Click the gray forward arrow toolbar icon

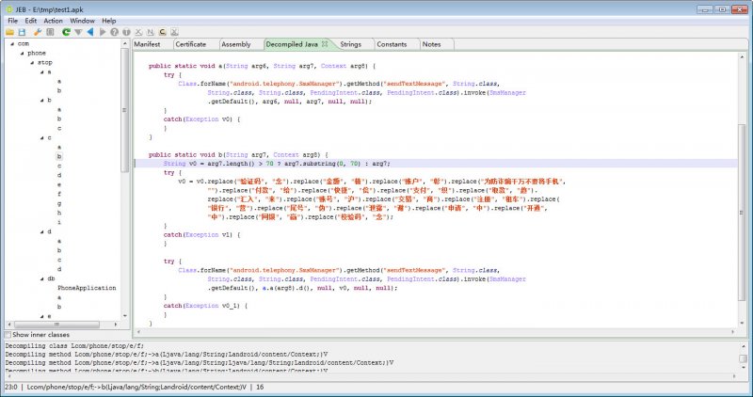click(x=103, y=32)
